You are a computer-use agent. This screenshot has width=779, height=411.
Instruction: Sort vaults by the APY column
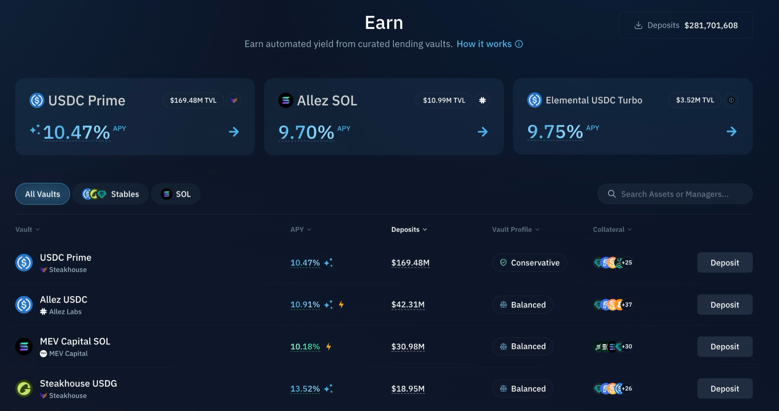pyautogui.click(x=301, y=229)
